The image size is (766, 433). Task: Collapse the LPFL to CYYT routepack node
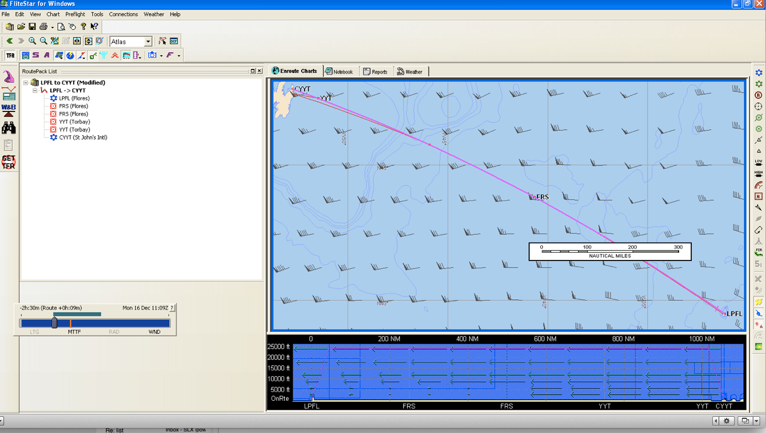(26, 83)
